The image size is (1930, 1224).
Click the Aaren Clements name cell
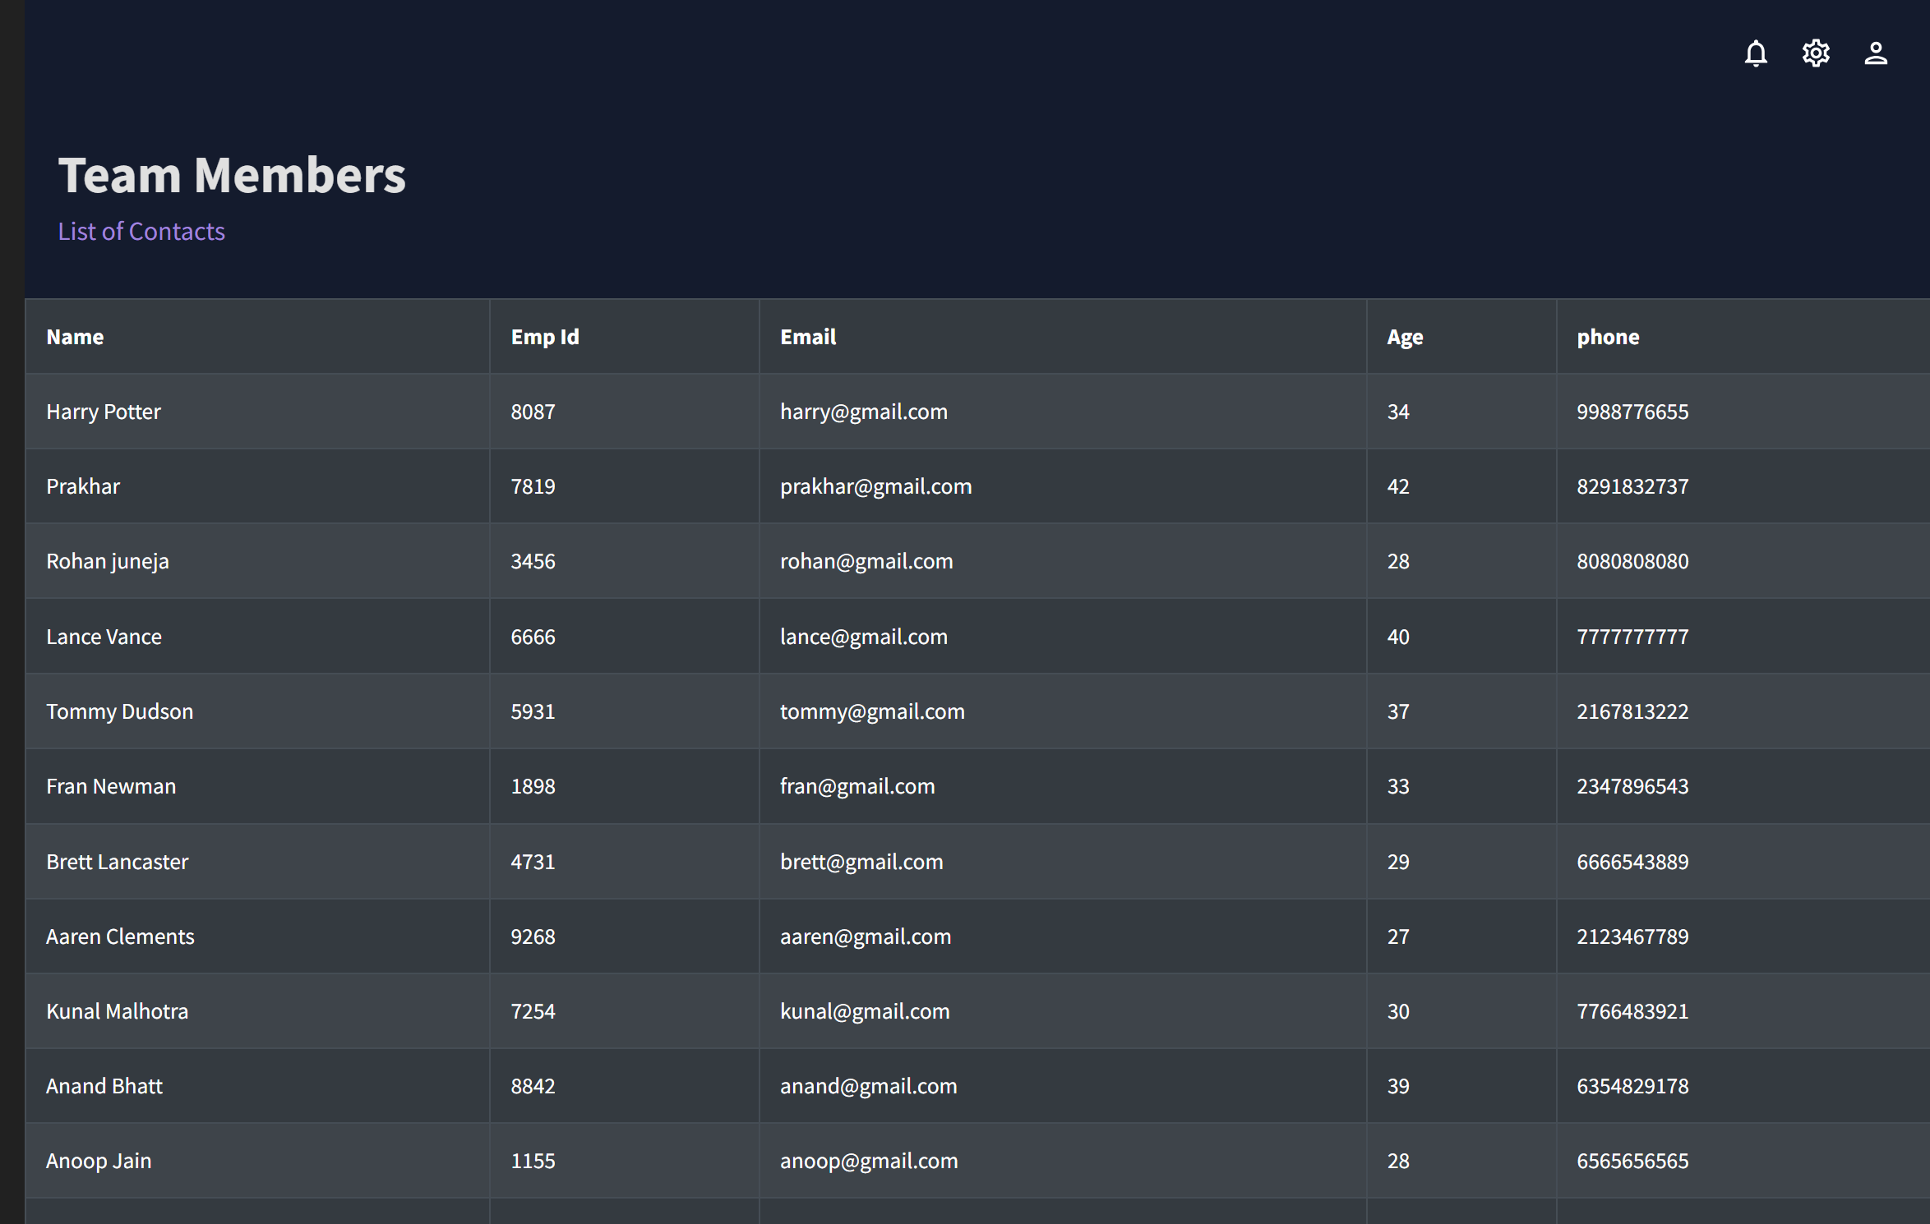tap(120, 936)
